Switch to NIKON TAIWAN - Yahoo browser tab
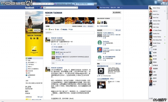The width and height of the screenshot is (168, 102). [x=64, y=4]
